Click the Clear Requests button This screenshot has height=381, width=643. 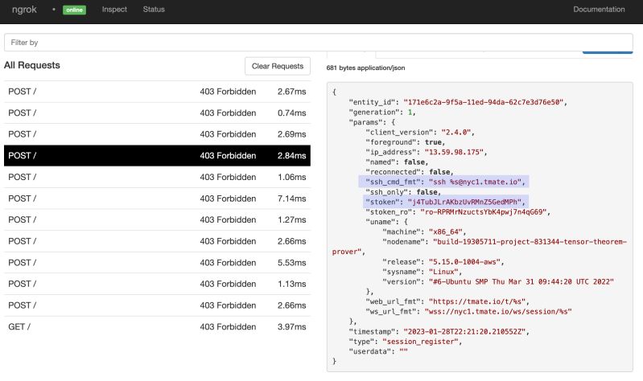(x=278, y=66)
